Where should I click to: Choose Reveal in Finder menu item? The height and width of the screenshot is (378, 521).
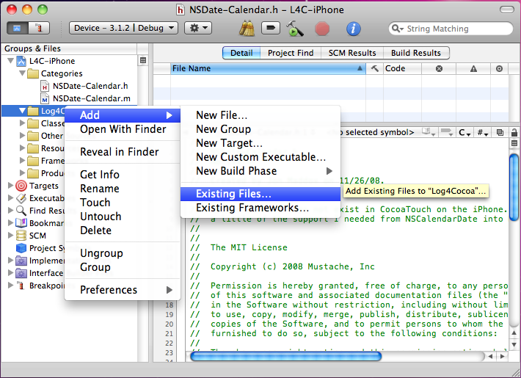click(123, 152)
